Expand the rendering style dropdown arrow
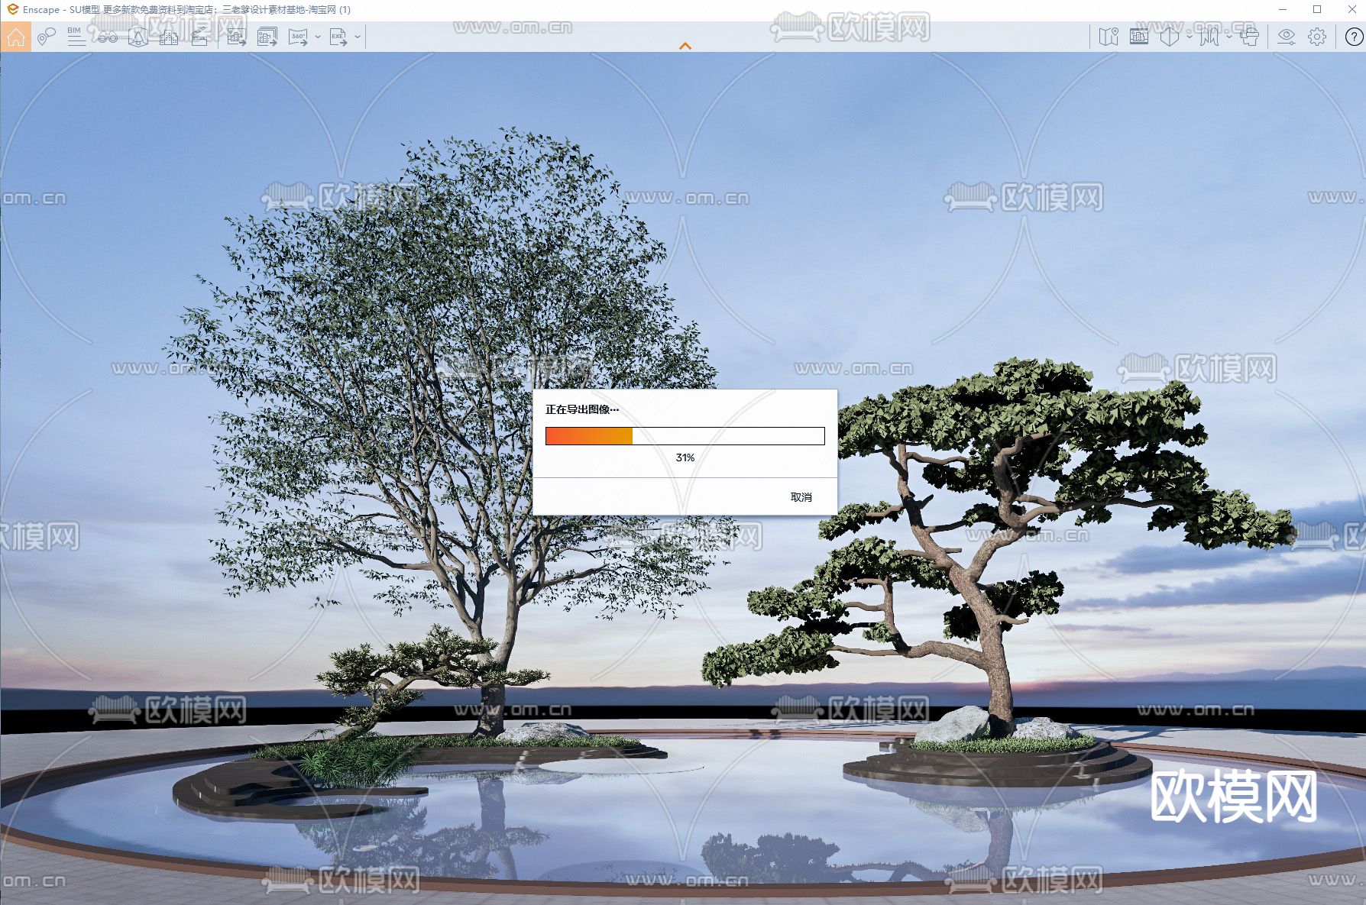The image size is (1366, 905). click(x=1228, y=36)
